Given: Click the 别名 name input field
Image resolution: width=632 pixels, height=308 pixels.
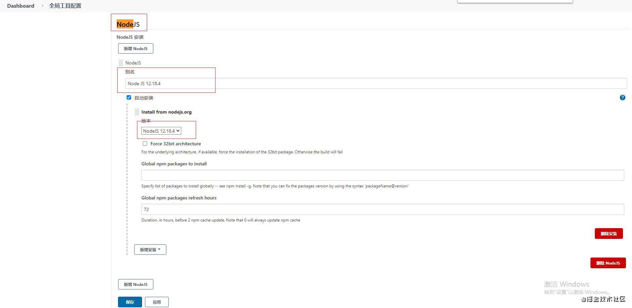Looking at the screenshot, I should [x=376, y=84].
